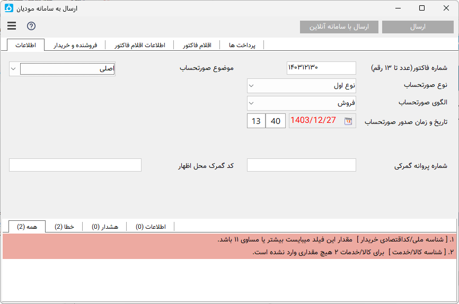Select the اطلاعات (0) messages tab
The height and width of the screenshot is (304, 459).
151,227
